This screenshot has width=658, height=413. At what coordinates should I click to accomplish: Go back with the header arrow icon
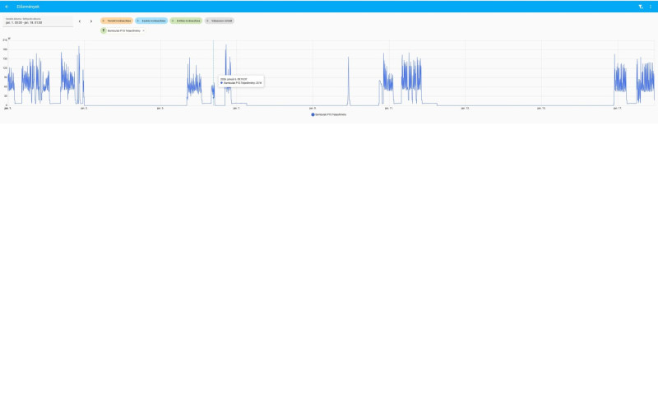tap(7, 7)
